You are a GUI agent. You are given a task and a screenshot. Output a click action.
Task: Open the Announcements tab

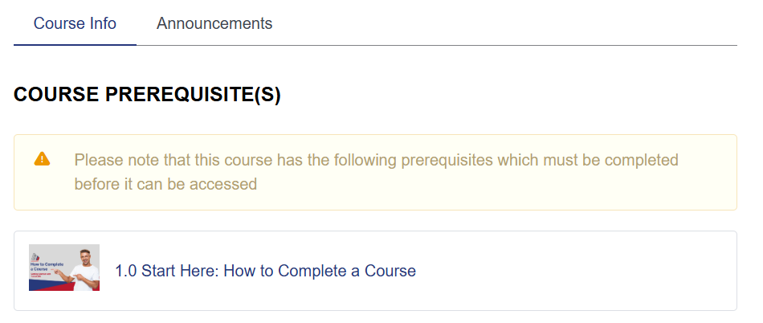tap(214, 23)
